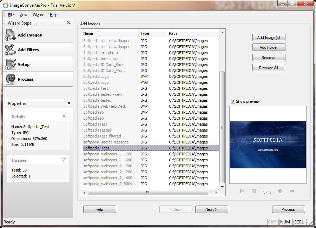Click the Remove All button
Viewport: 316px width, 228px height.
[x=269, y=68]
